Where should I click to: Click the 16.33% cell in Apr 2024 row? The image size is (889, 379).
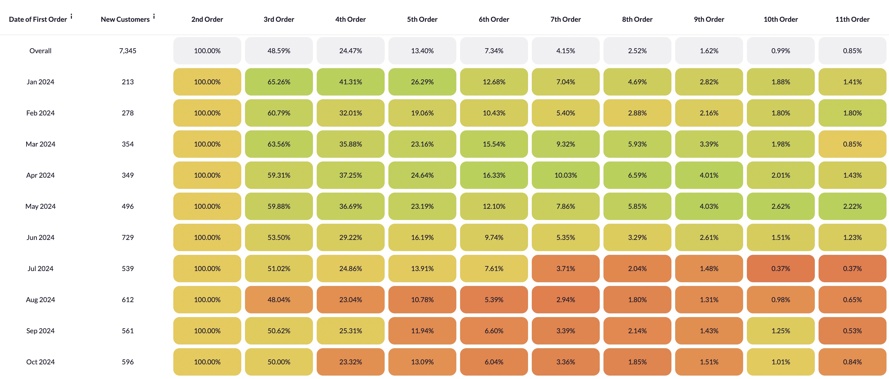tap(494, 175)
